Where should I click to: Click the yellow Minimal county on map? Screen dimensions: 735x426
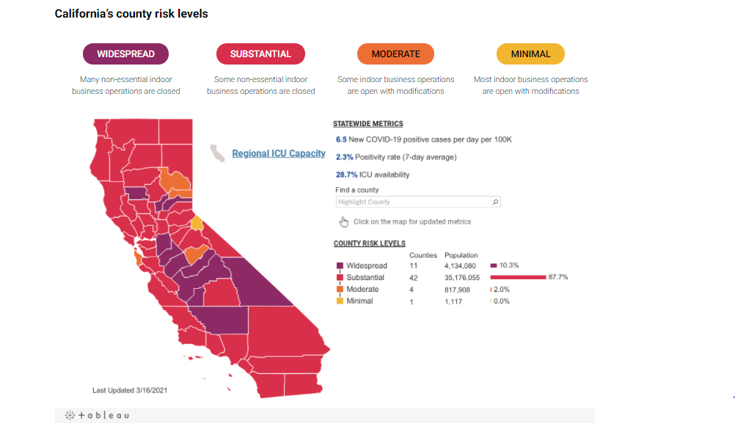click(197, 223)
